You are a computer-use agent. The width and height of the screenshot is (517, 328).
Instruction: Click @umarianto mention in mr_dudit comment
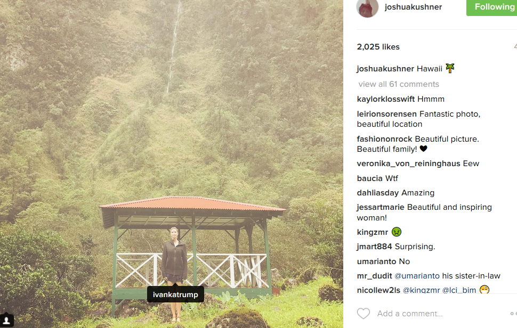pyautogui.click(x=417, y=276)
